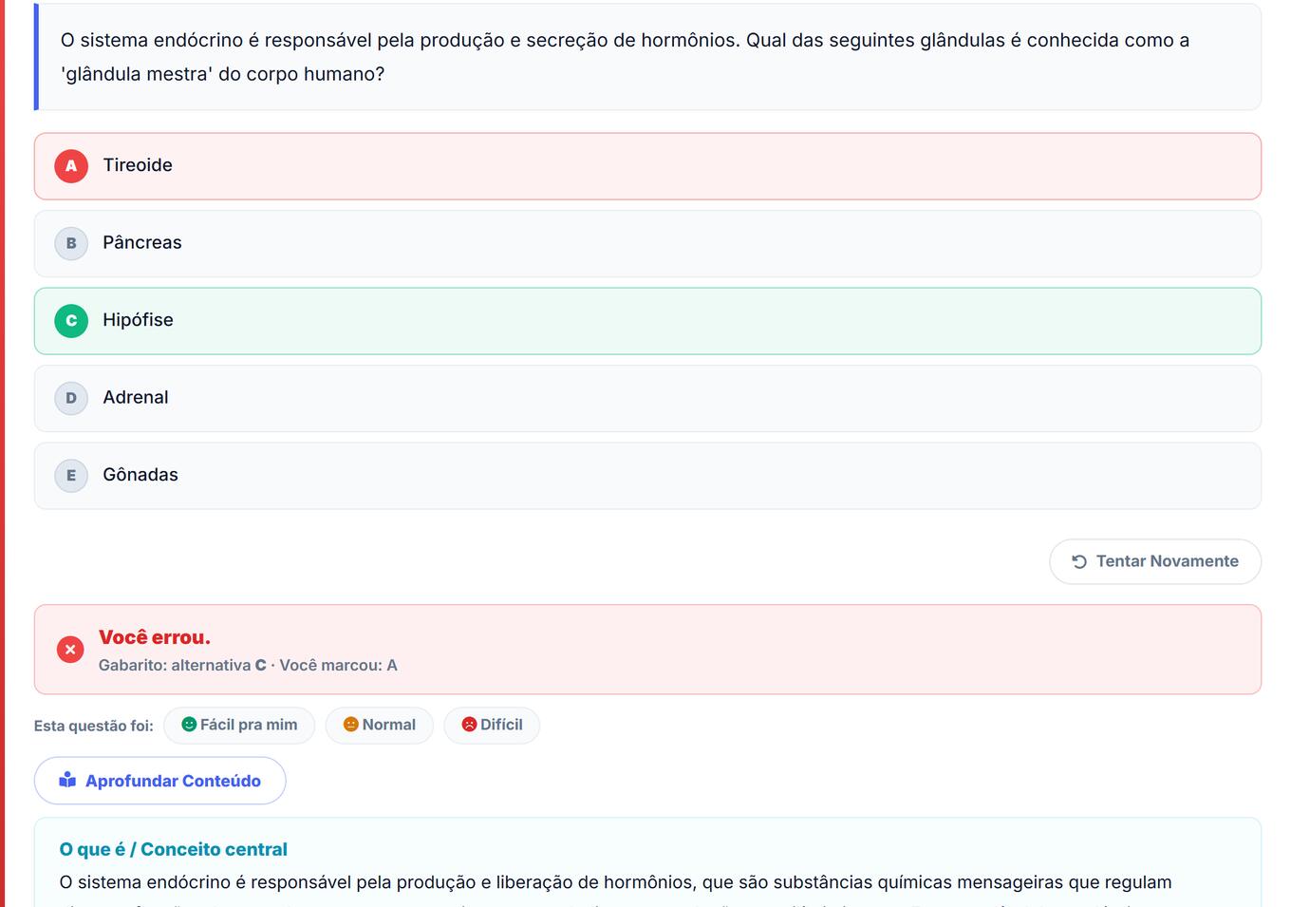The width and height of the screenshot is (1291, 907).
Task: Click the green C letter badge
Action: pos(71,321)
